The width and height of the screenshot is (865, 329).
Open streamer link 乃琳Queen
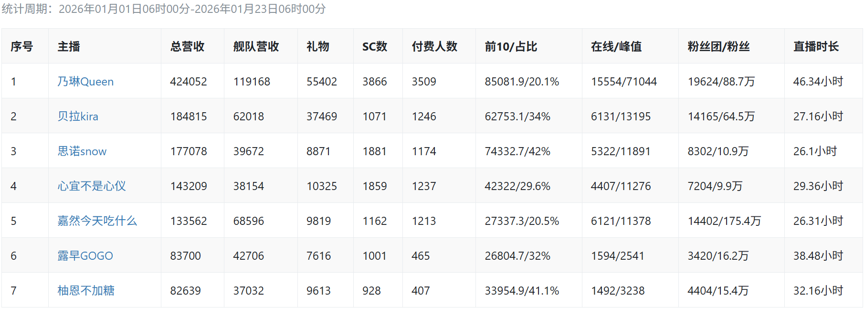(85, 82)
